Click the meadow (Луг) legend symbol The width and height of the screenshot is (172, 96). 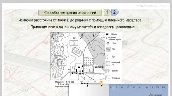coord(108,57)
